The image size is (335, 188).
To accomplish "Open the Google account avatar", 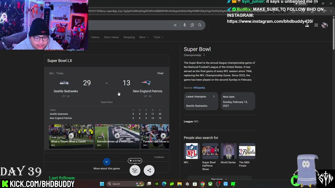I will 325,25.
